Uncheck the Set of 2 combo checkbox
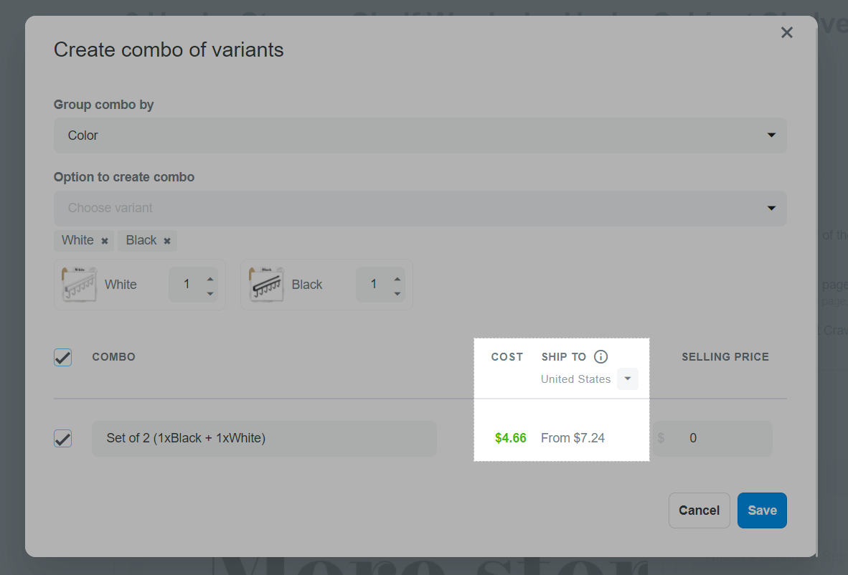 pos(62,438)
